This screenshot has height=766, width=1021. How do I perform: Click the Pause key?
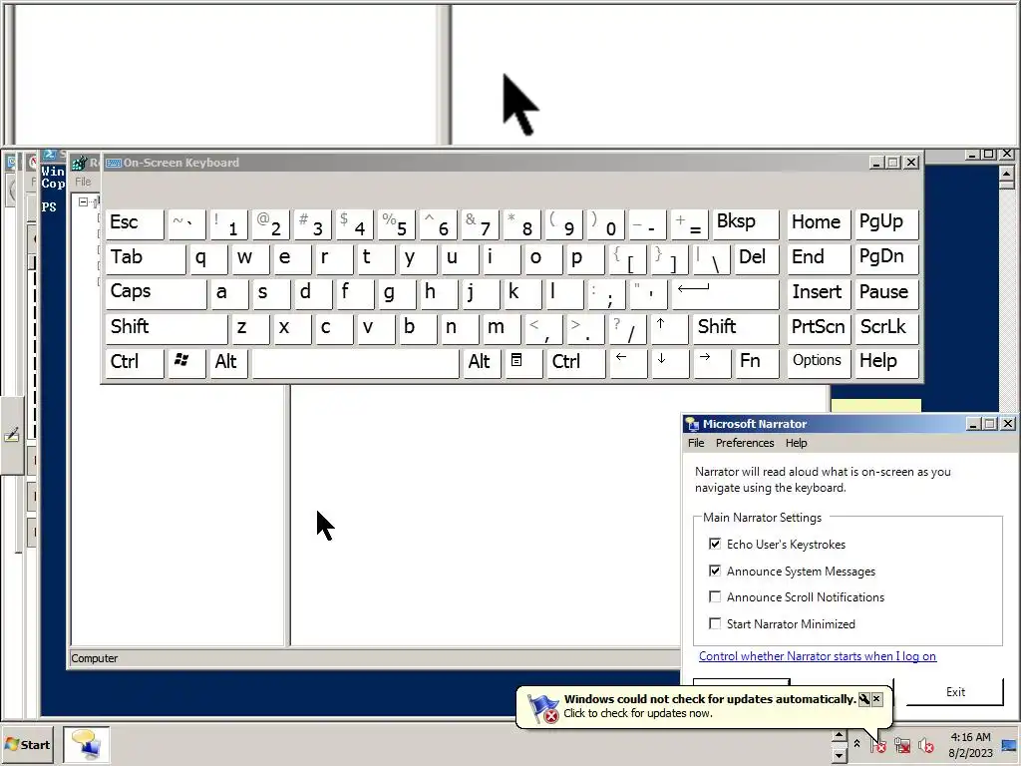pyautogui.click(x=885, y=293)
